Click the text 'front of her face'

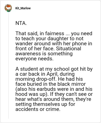pos(35,49)
